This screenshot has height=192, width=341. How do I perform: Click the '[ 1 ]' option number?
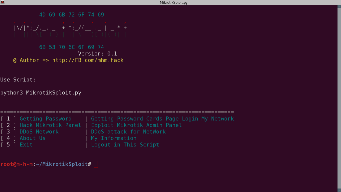coord(8,119)
